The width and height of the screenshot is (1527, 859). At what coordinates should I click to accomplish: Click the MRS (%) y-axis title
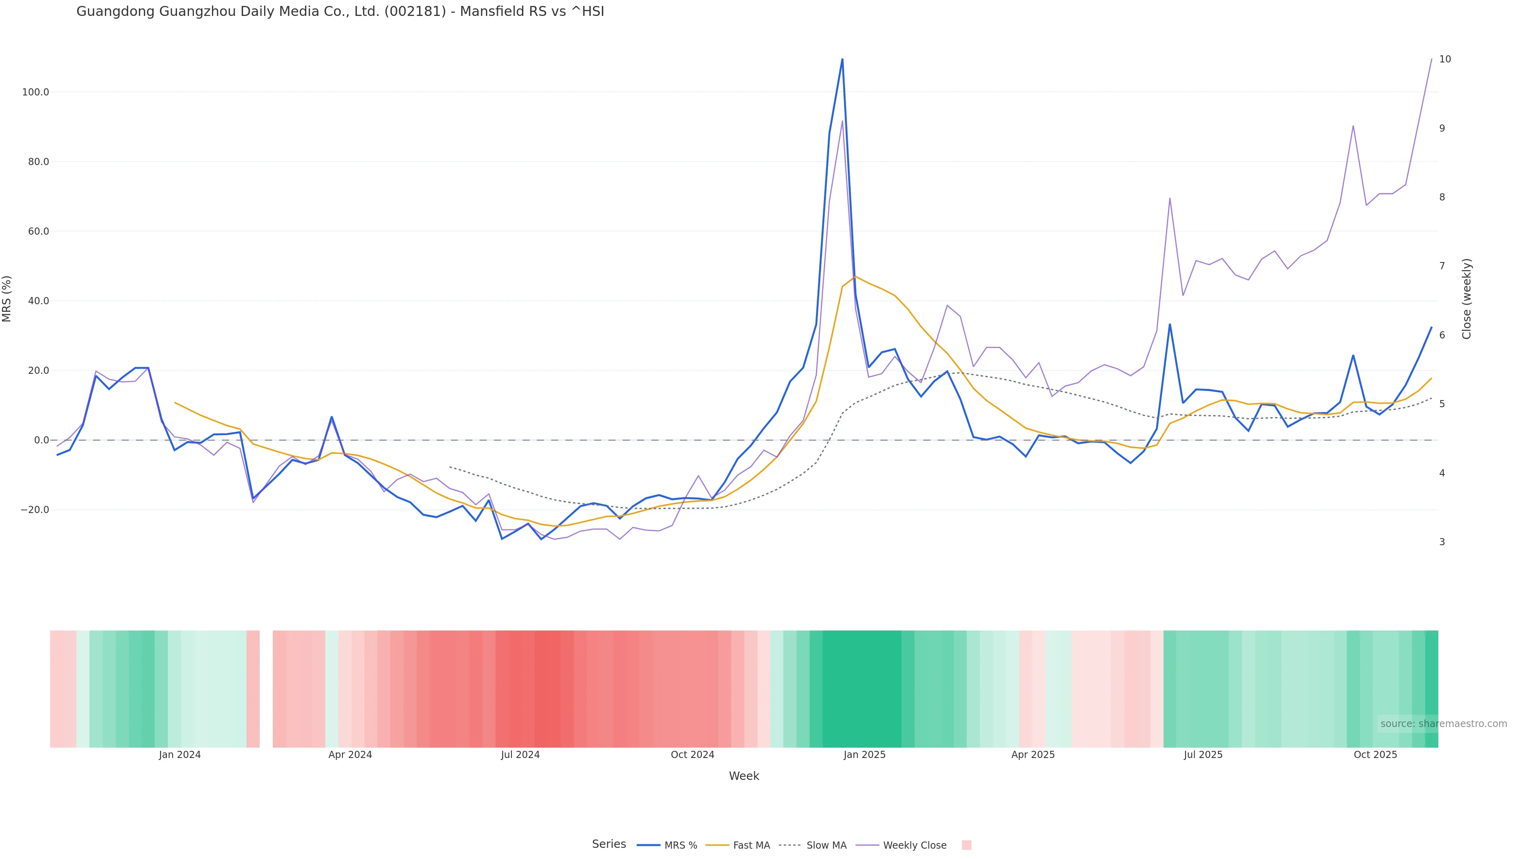click(x=7, y=298)
